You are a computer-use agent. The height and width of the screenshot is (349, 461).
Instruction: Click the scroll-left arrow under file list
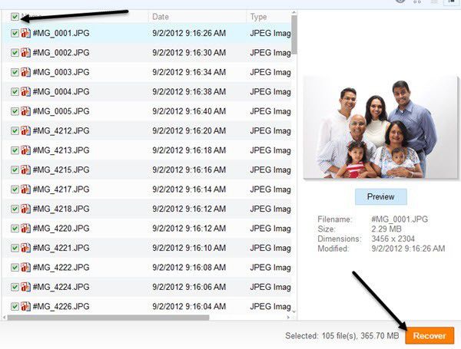[x=4, y=318]
